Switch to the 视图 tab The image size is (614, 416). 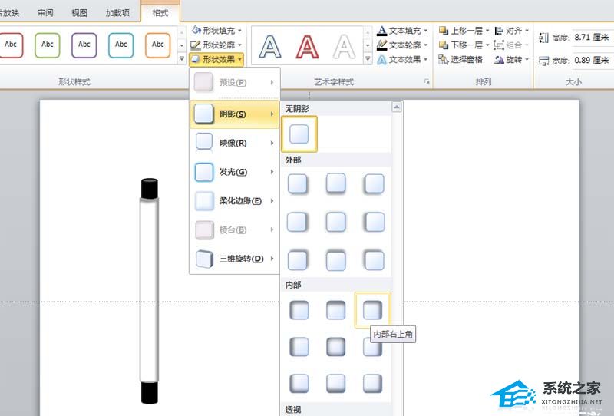tap(80, 12)
